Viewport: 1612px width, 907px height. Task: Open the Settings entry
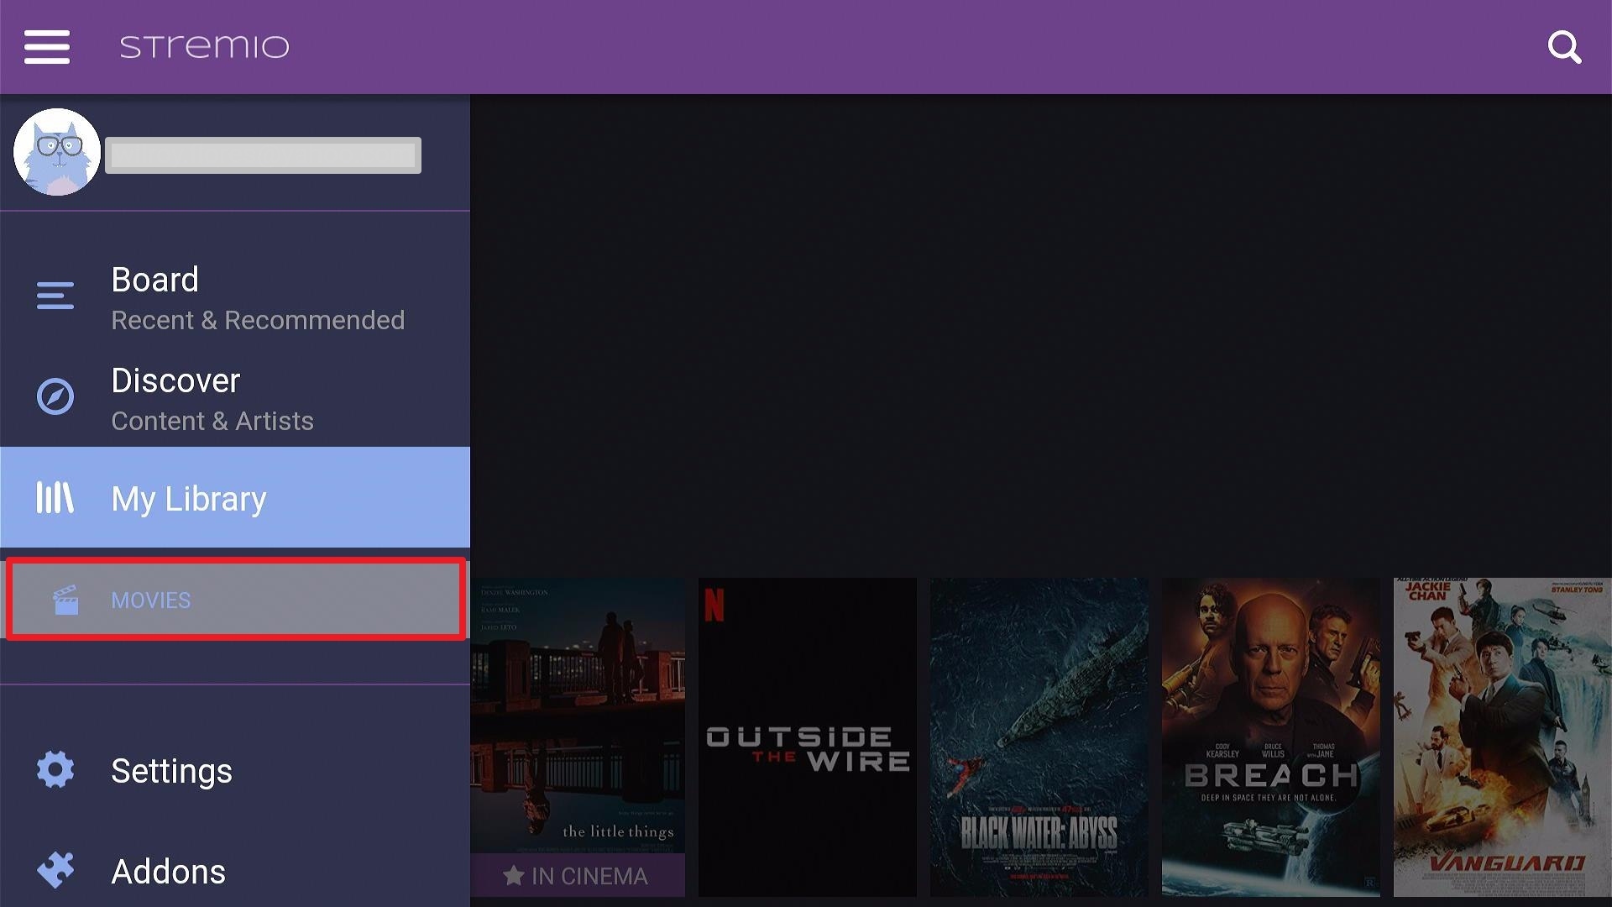tap(235, 770)
